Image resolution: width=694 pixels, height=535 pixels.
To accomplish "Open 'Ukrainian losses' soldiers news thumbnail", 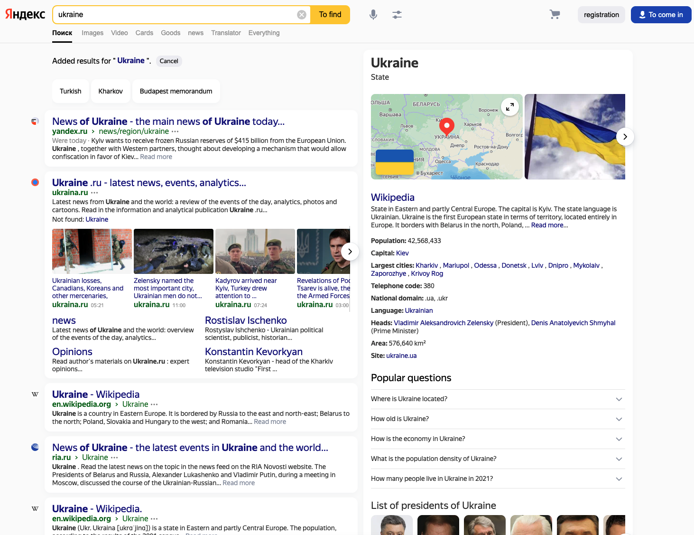I will coord(92,251).
